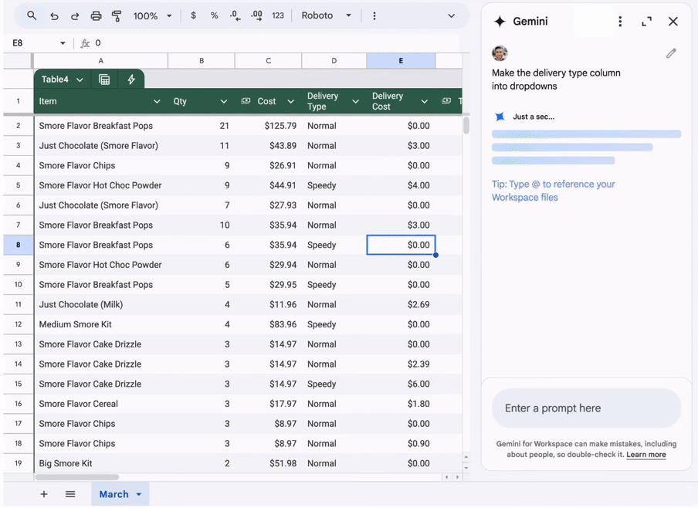Viewport: 698px width, 508px height.
Task: Apply percent format
Action: click(214, 15)
